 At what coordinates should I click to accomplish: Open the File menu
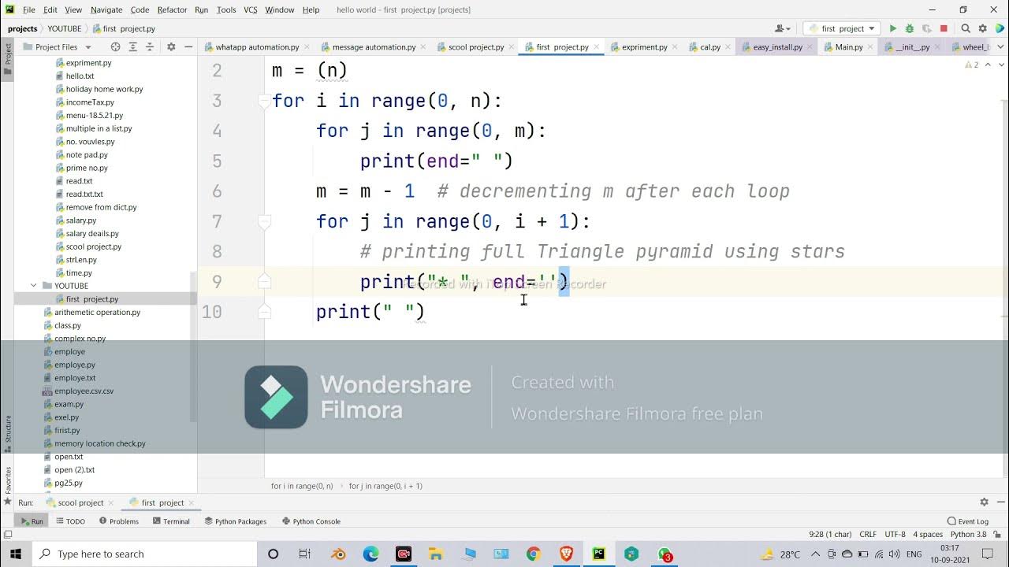pos(29,9)
